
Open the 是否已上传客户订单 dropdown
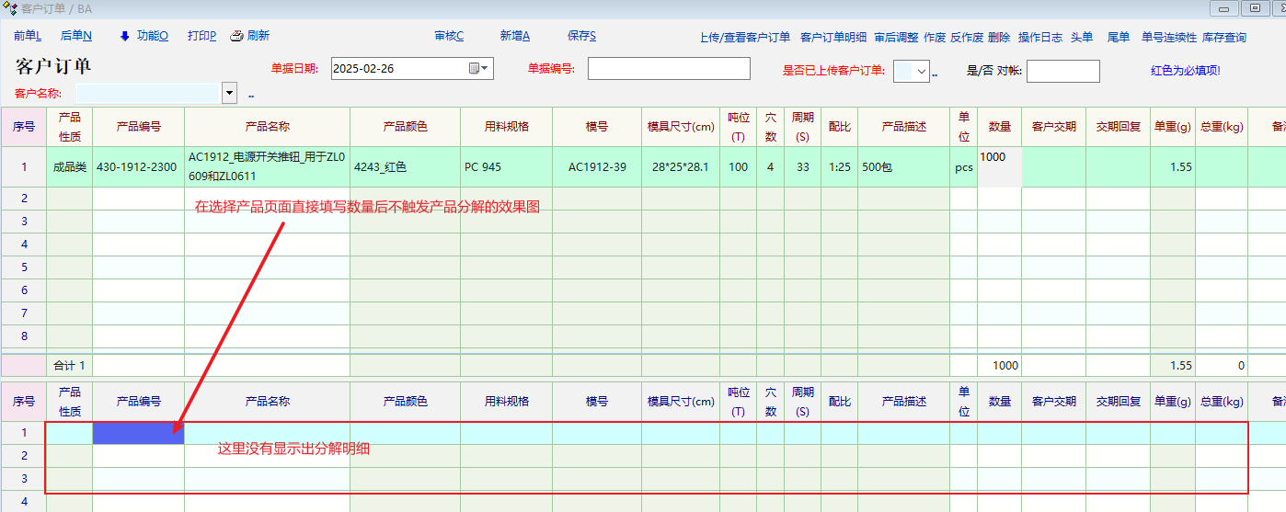[x=921, y=71]
